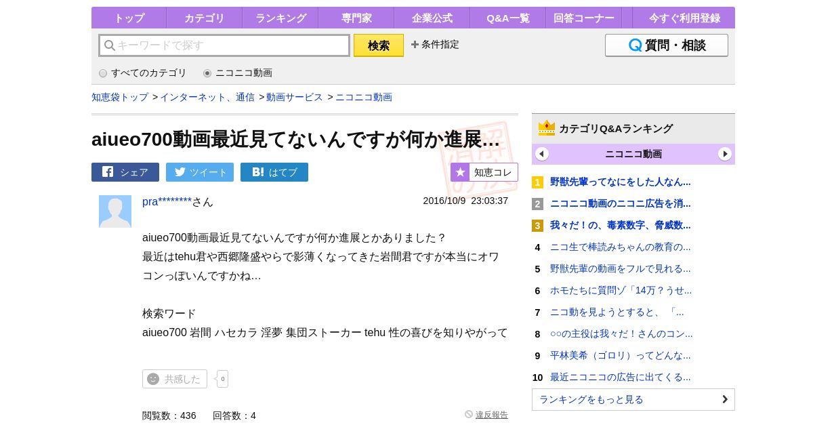Image resolution: width=813 pixels, height=427 pixels.
Task: Select the ニコニコ動画 radio button
Action: 207,73
